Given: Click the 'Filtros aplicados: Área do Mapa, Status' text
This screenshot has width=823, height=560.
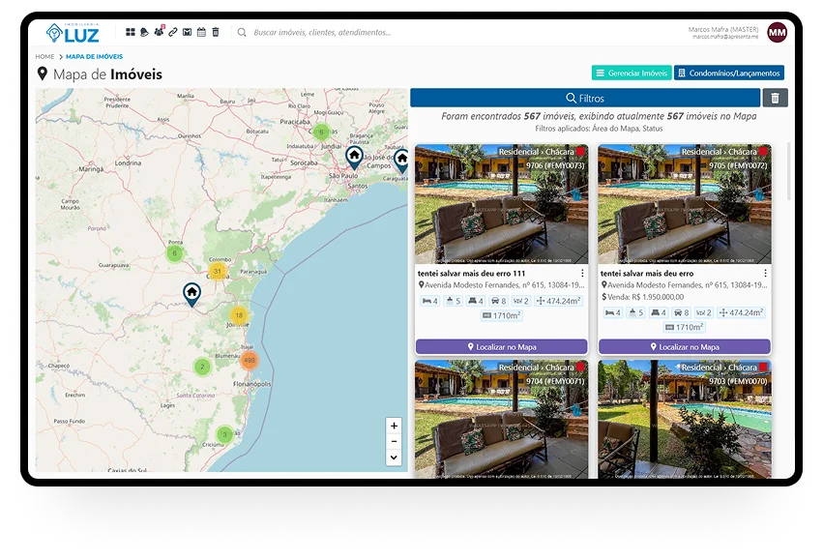Looking at the screenshot, I should pos(599,129).
